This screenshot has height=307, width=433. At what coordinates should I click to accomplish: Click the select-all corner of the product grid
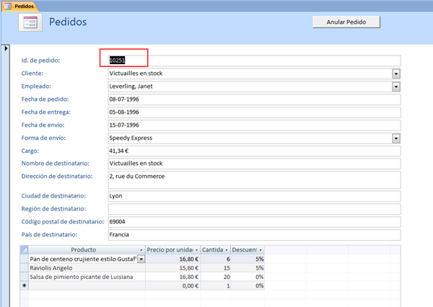(x=25, y=249)
